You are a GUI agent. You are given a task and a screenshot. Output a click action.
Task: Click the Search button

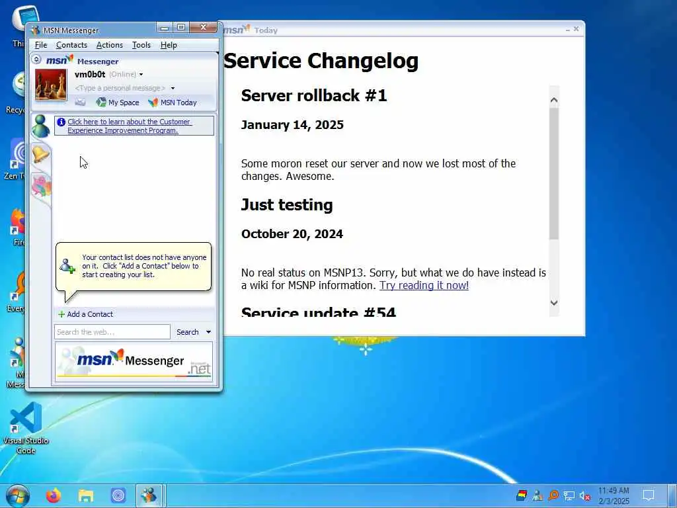(x=187, y=332)
